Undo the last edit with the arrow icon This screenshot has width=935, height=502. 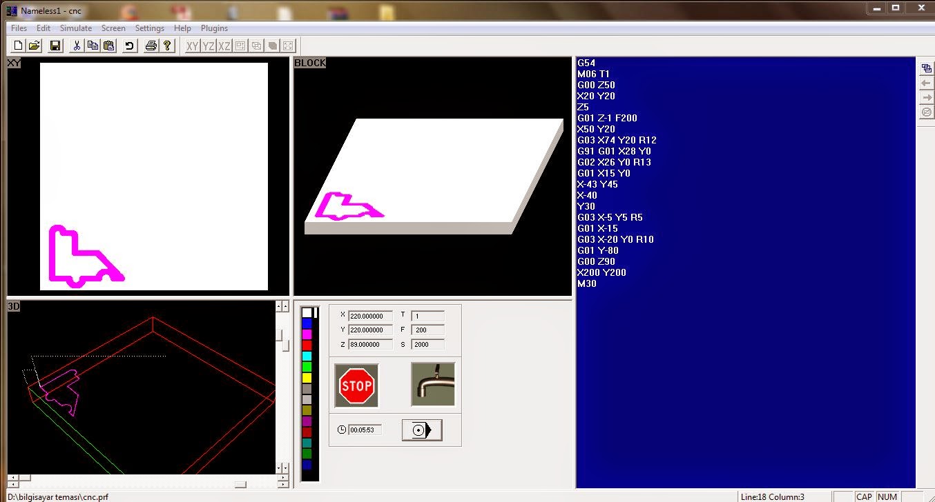[129, 46]
